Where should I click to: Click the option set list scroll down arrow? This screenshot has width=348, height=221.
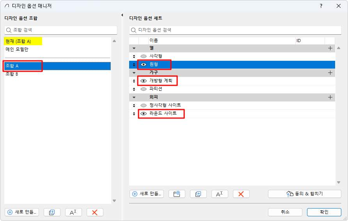point(339,182)
